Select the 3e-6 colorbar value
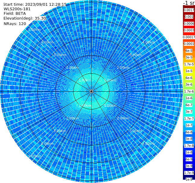 (x=189, y=84)
